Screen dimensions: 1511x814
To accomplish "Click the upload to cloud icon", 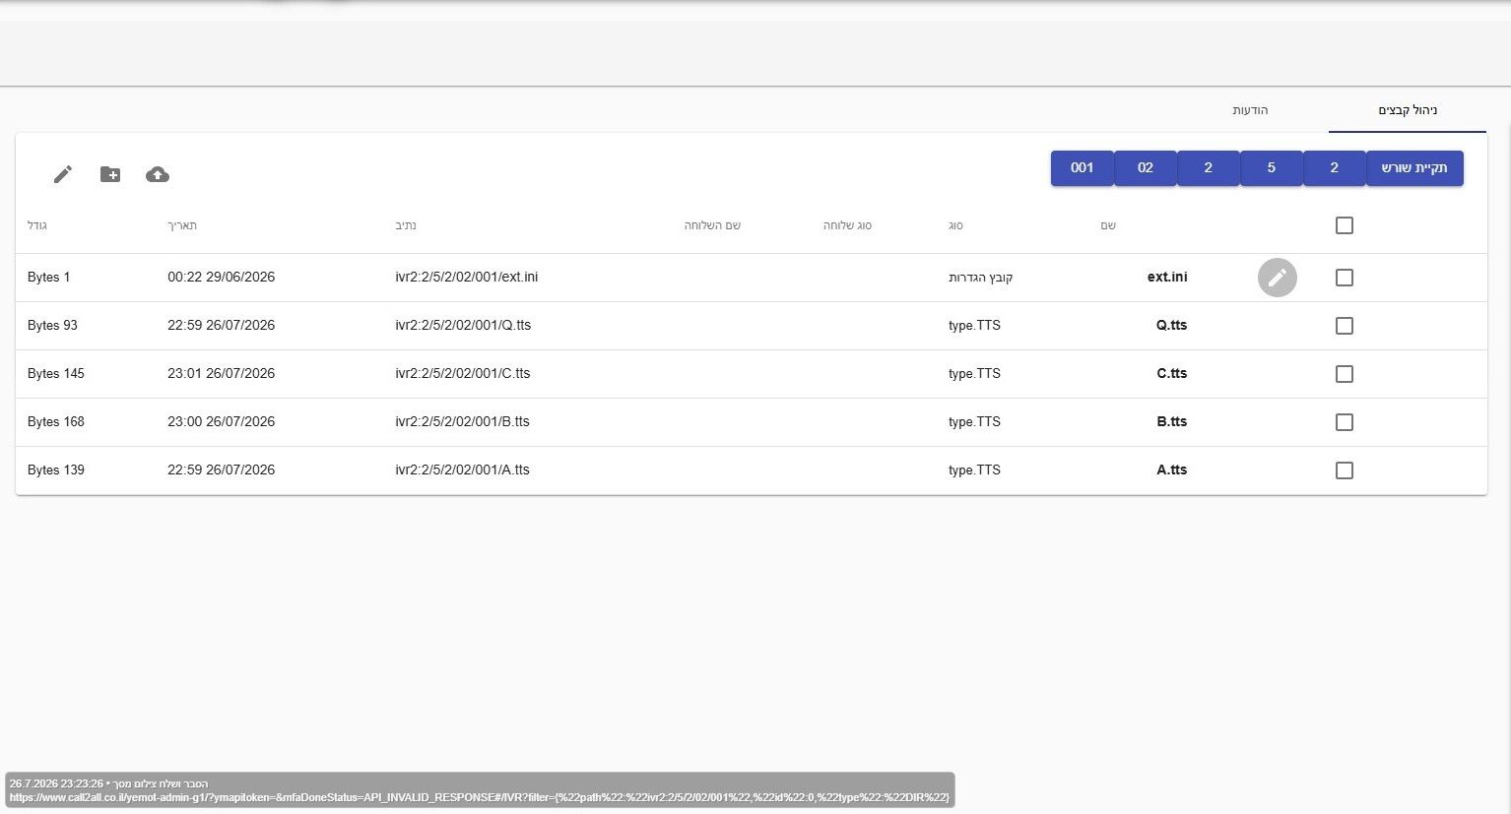I will pyautogui.click(x=158, y=174).
